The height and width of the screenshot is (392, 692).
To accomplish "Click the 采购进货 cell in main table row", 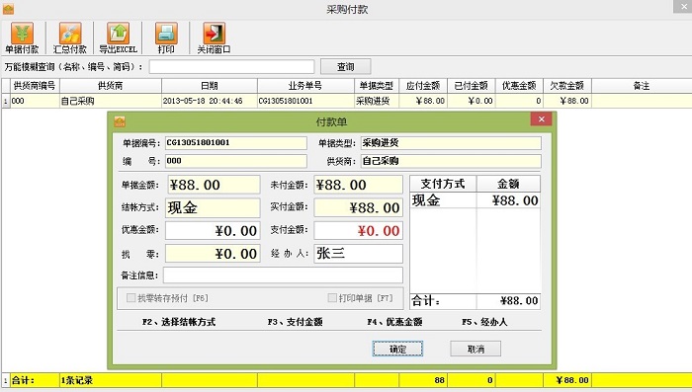I will coord(377,101).
